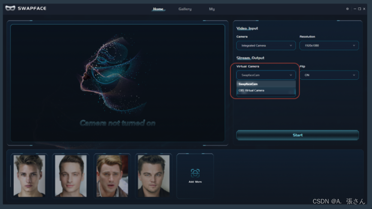The height and width of the screenshot is (209, 372).
Task: Switch to the Home tab
Action: coord(158,9)
